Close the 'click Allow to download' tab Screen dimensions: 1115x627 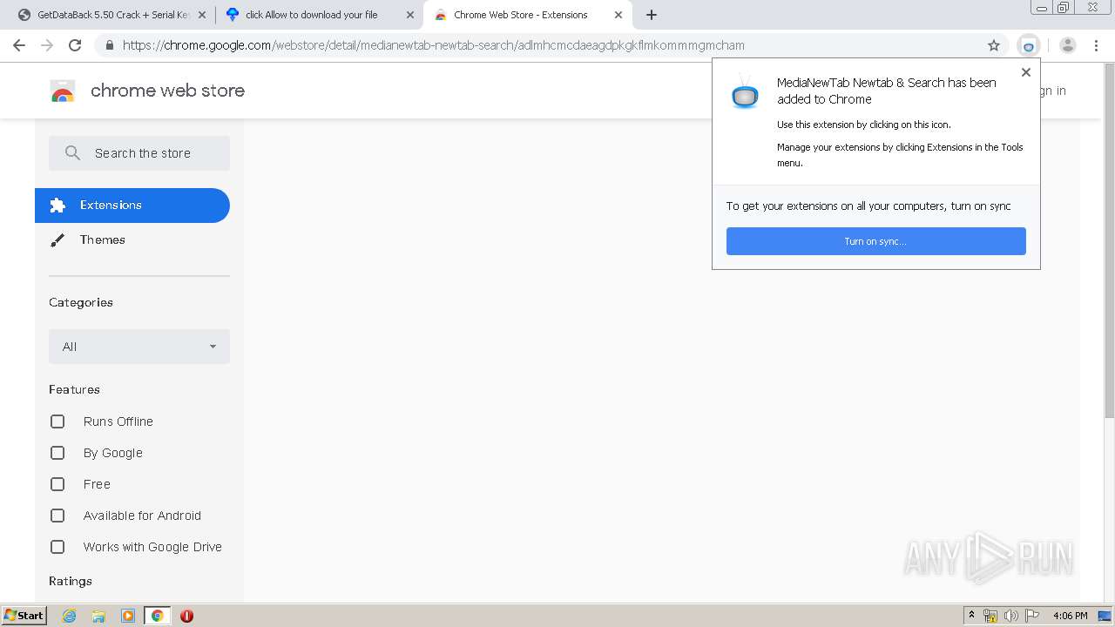point(410,15)
